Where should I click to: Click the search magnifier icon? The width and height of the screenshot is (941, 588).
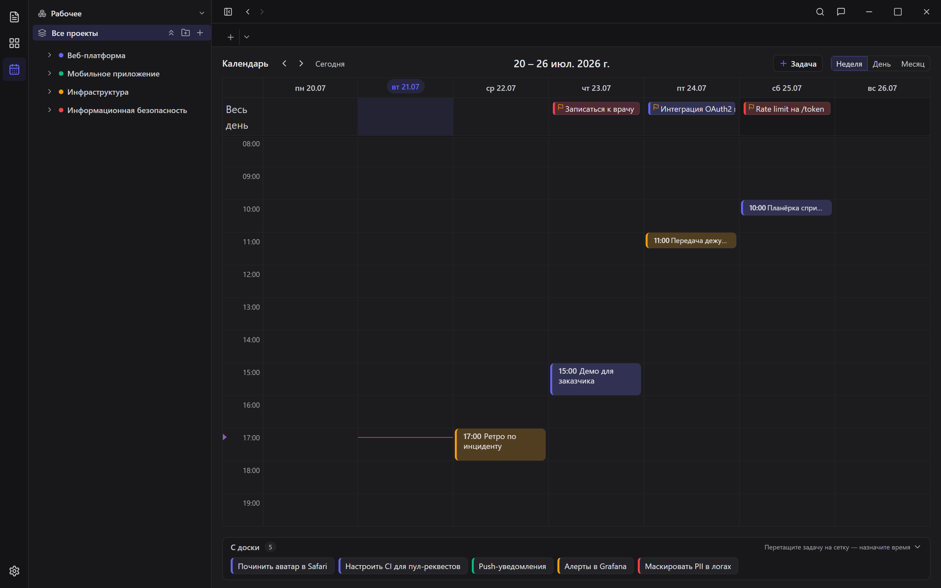[820, 12]
